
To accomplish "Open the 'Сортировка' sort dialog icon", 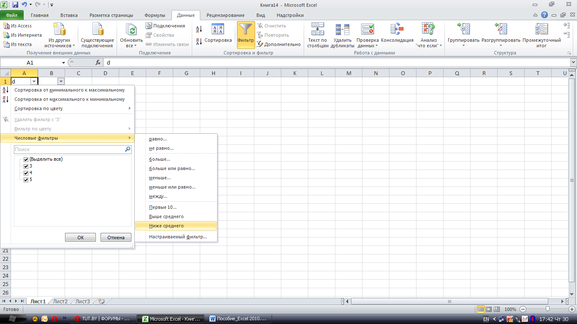I will point(218,29).
